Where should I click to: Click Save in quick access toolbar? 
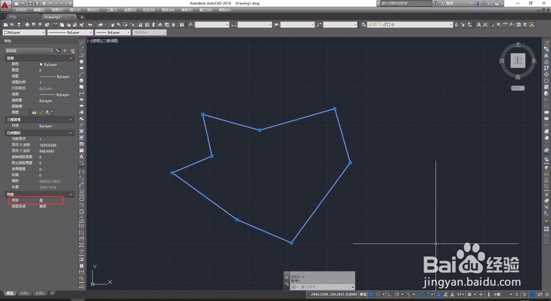(x=30, y=3)
